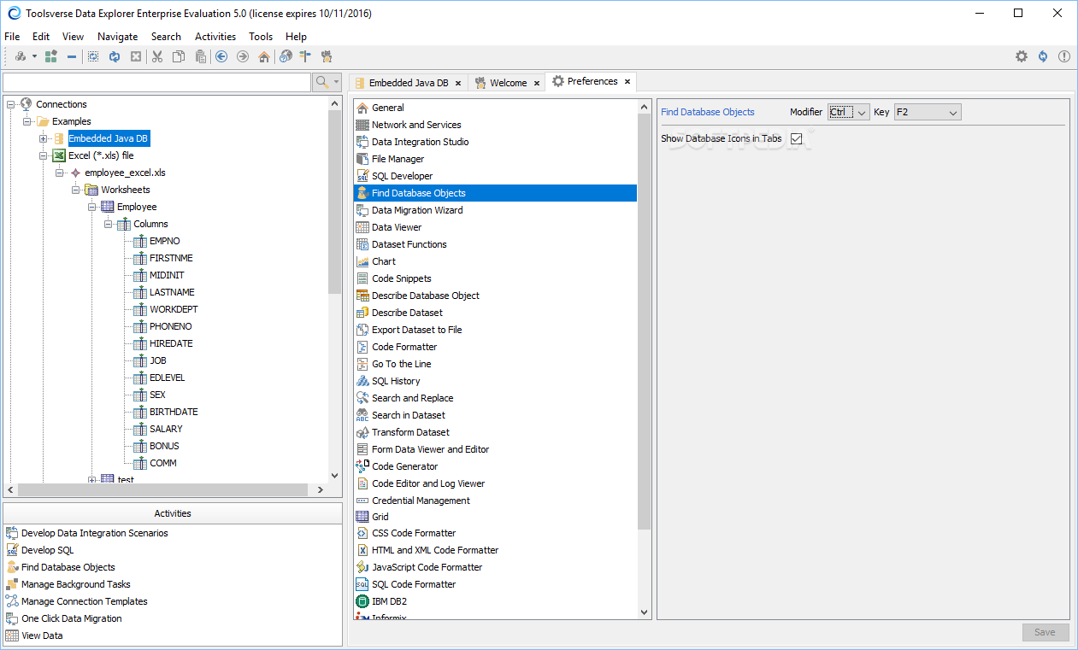The image size is (1078, 650).
Task: Click the disabled Save button
Action: (1045, 632)
